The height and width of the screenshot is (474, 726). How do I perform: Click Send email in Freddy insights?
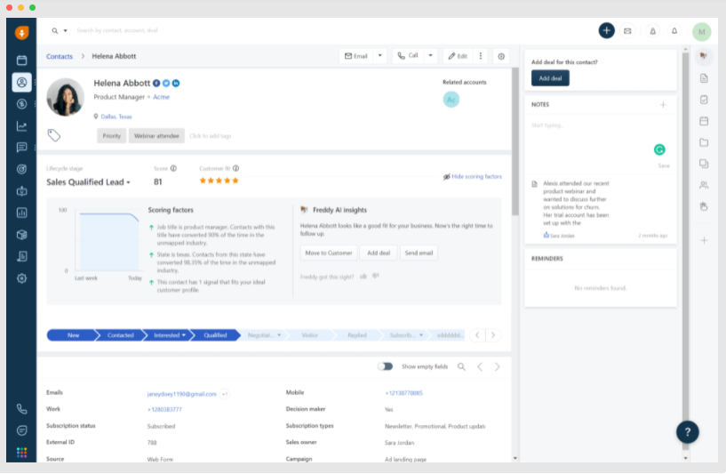(x=419, y=253)
